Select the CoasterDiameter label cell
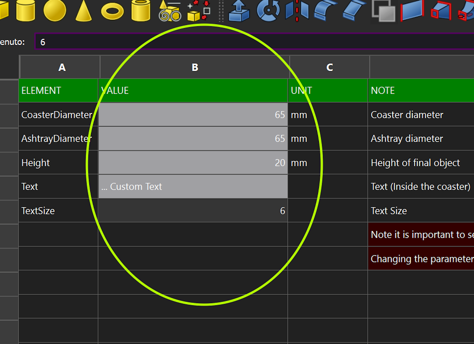This screenshot has width=474, height=344. tap(58, 115)
